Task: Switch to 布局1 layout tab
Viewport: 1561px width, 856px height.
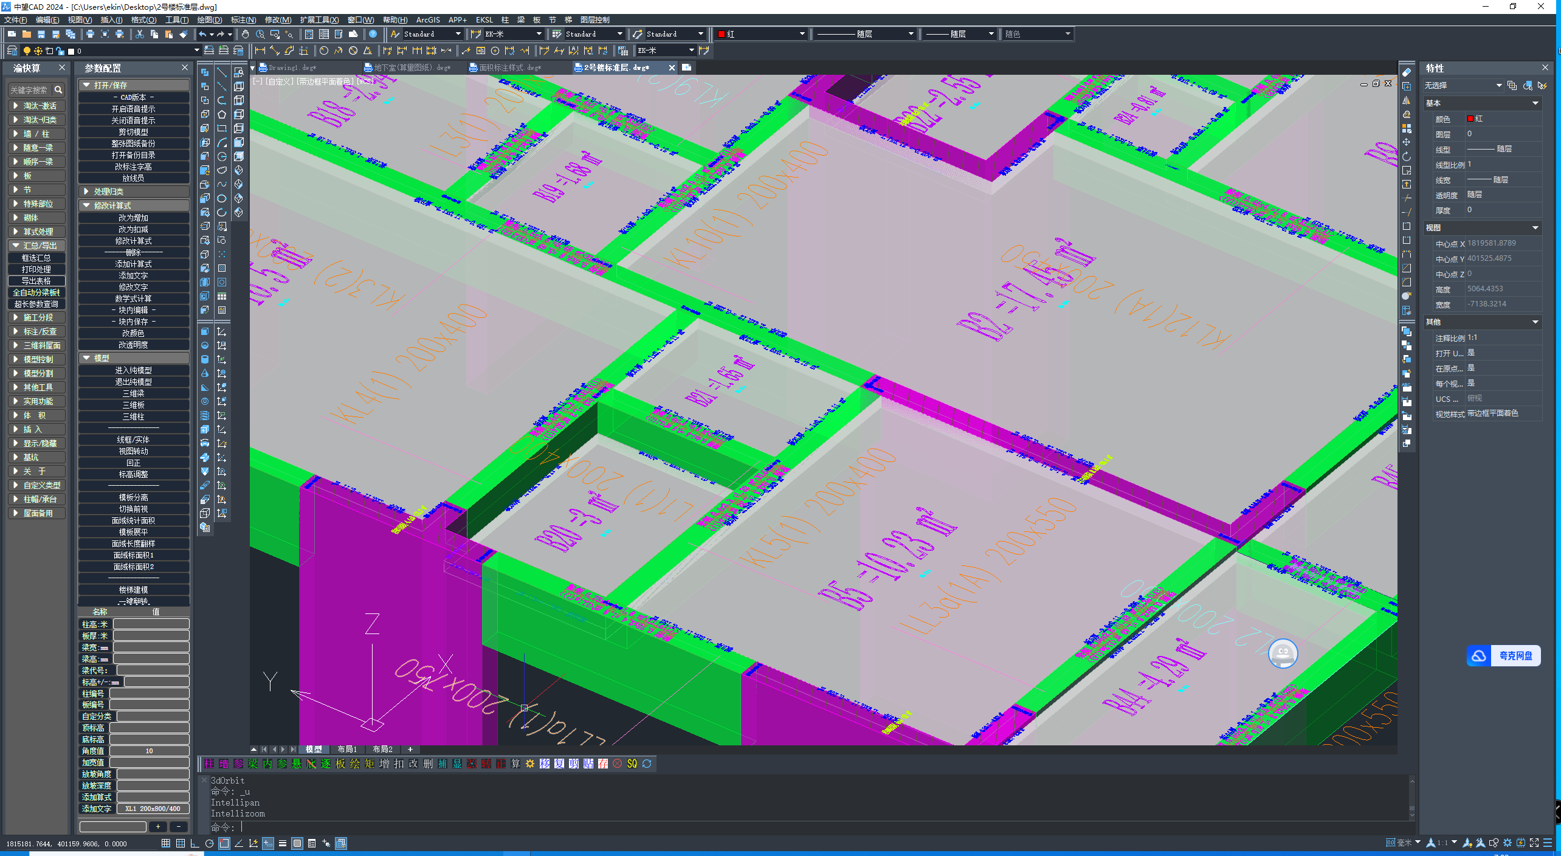Action: tap(347, 749)
